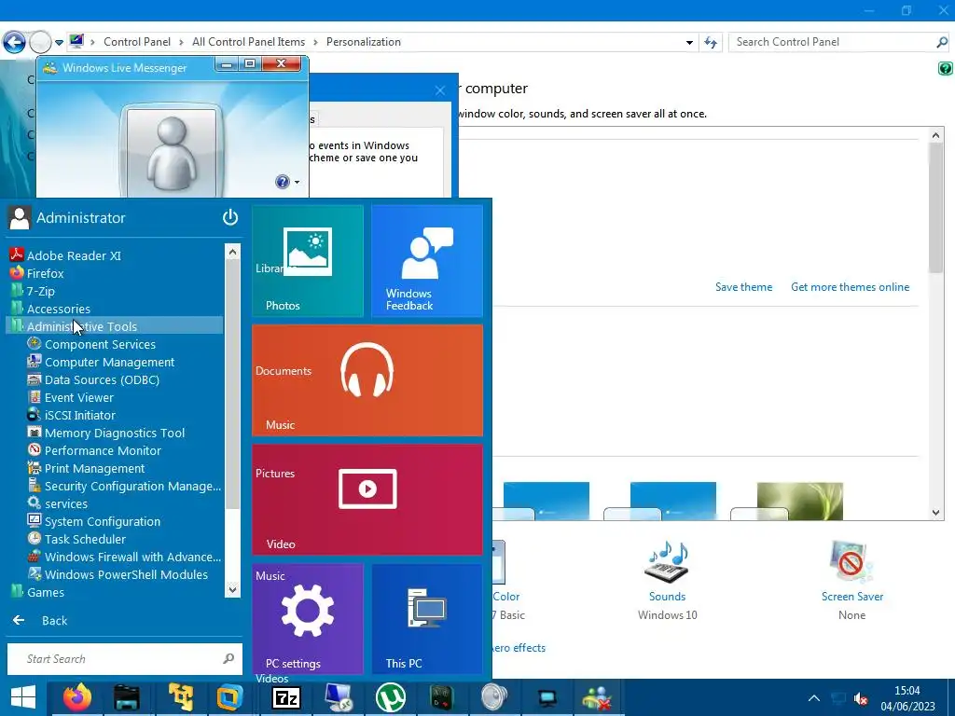Click Save theme link
955x716 pixels.
click(x=743, y=287)
